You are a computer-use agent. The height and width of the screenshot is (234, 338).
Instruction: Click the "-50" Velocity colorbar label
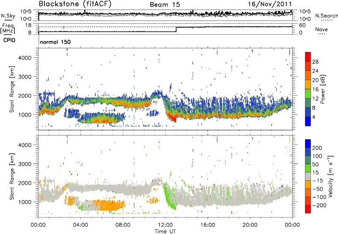[x=317, y=189]
